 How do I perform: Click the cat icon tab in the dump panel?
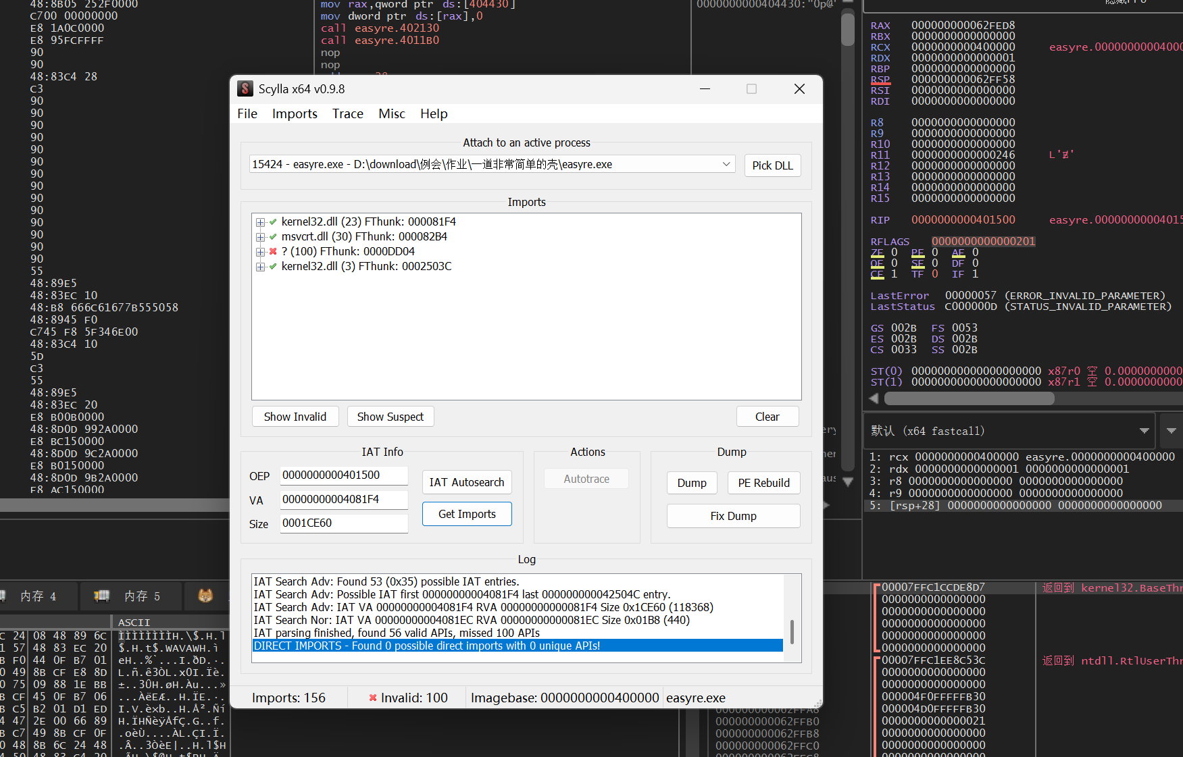(205, 596)
